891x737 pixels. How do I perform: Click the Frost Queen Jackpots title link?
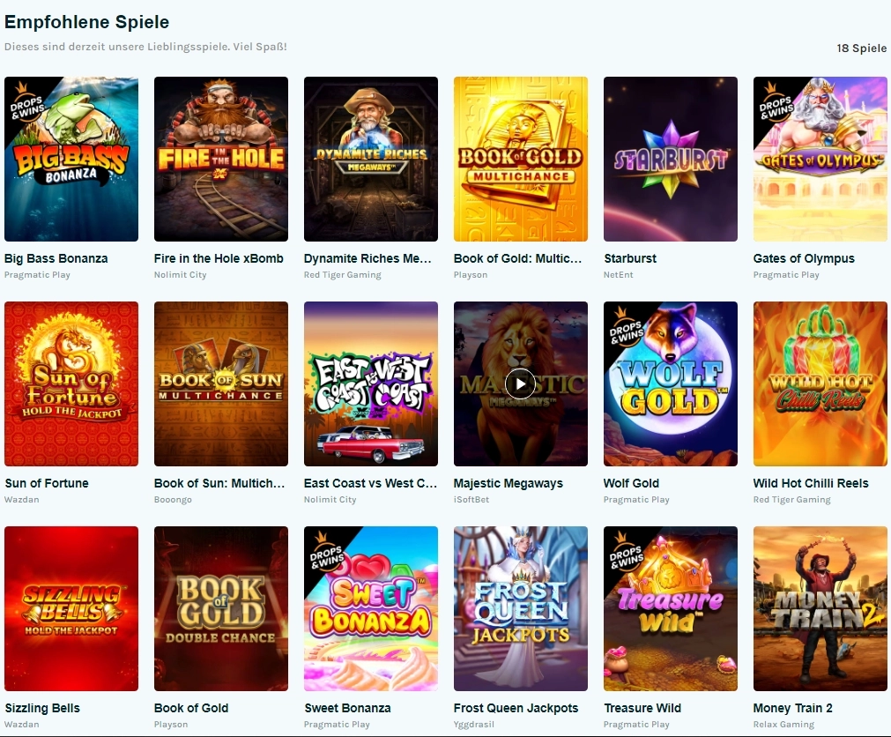tap(516, 708)
